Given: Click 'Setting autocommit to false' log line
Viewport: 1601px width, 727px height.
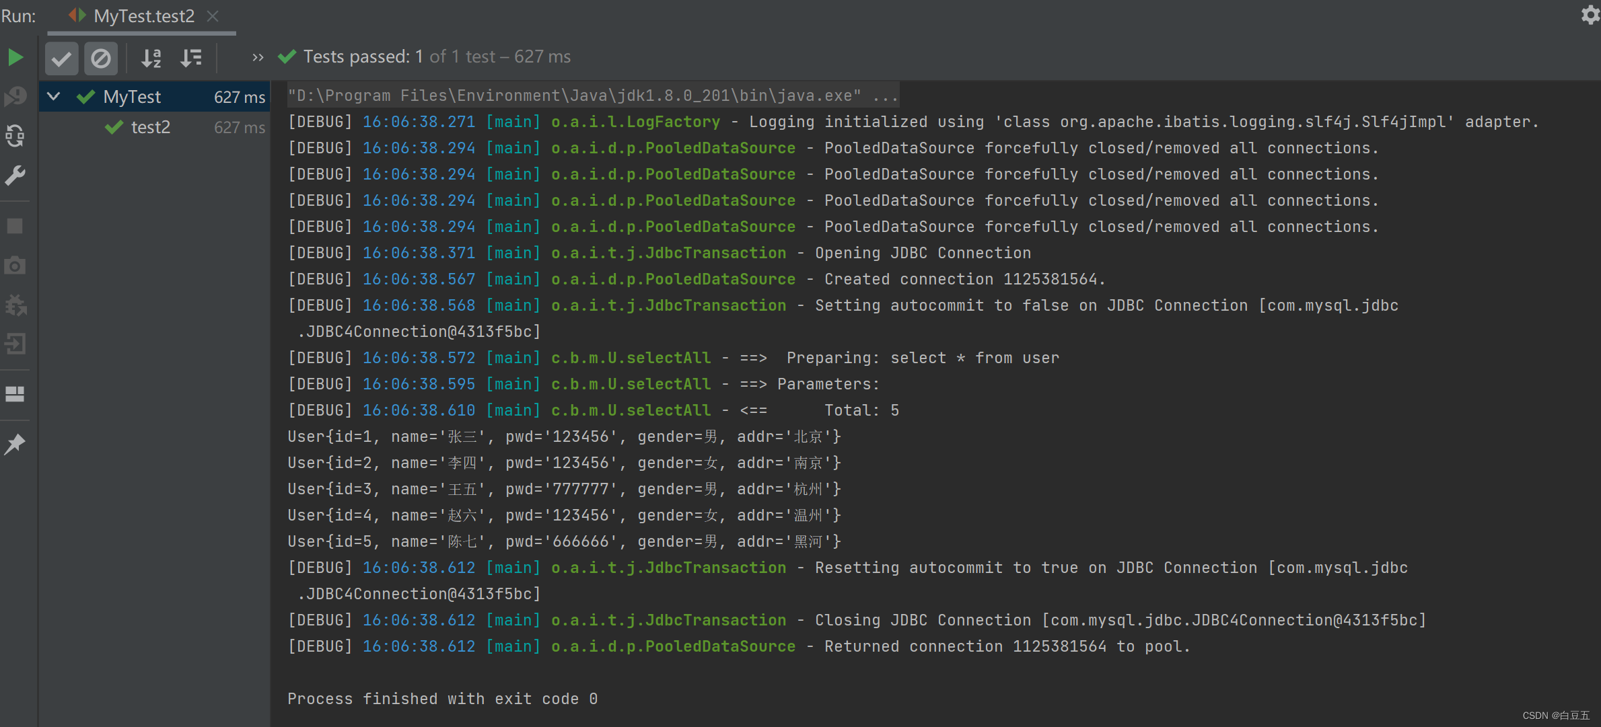Looking at the screenshot, I should pos(843,318).
